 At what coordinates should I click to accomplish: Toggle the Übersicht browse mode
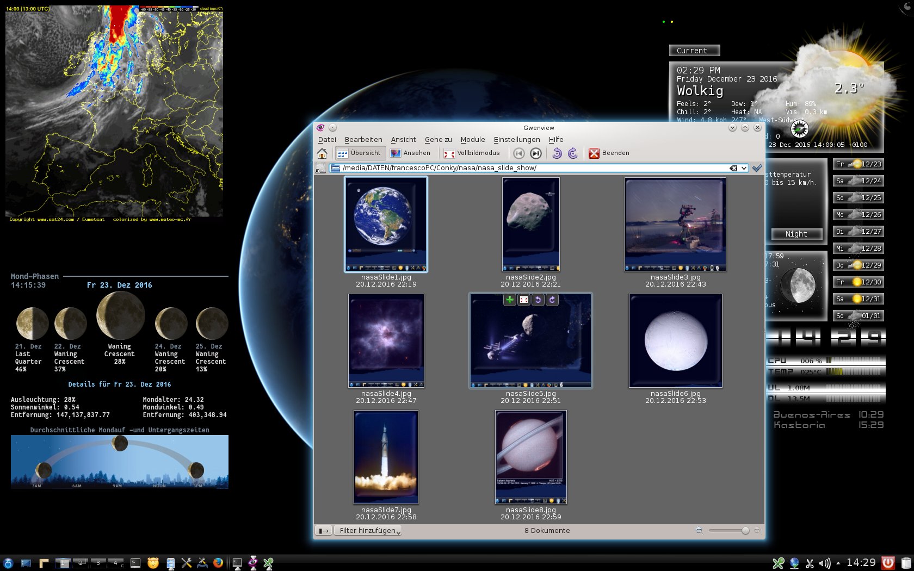tap(360, 153)
